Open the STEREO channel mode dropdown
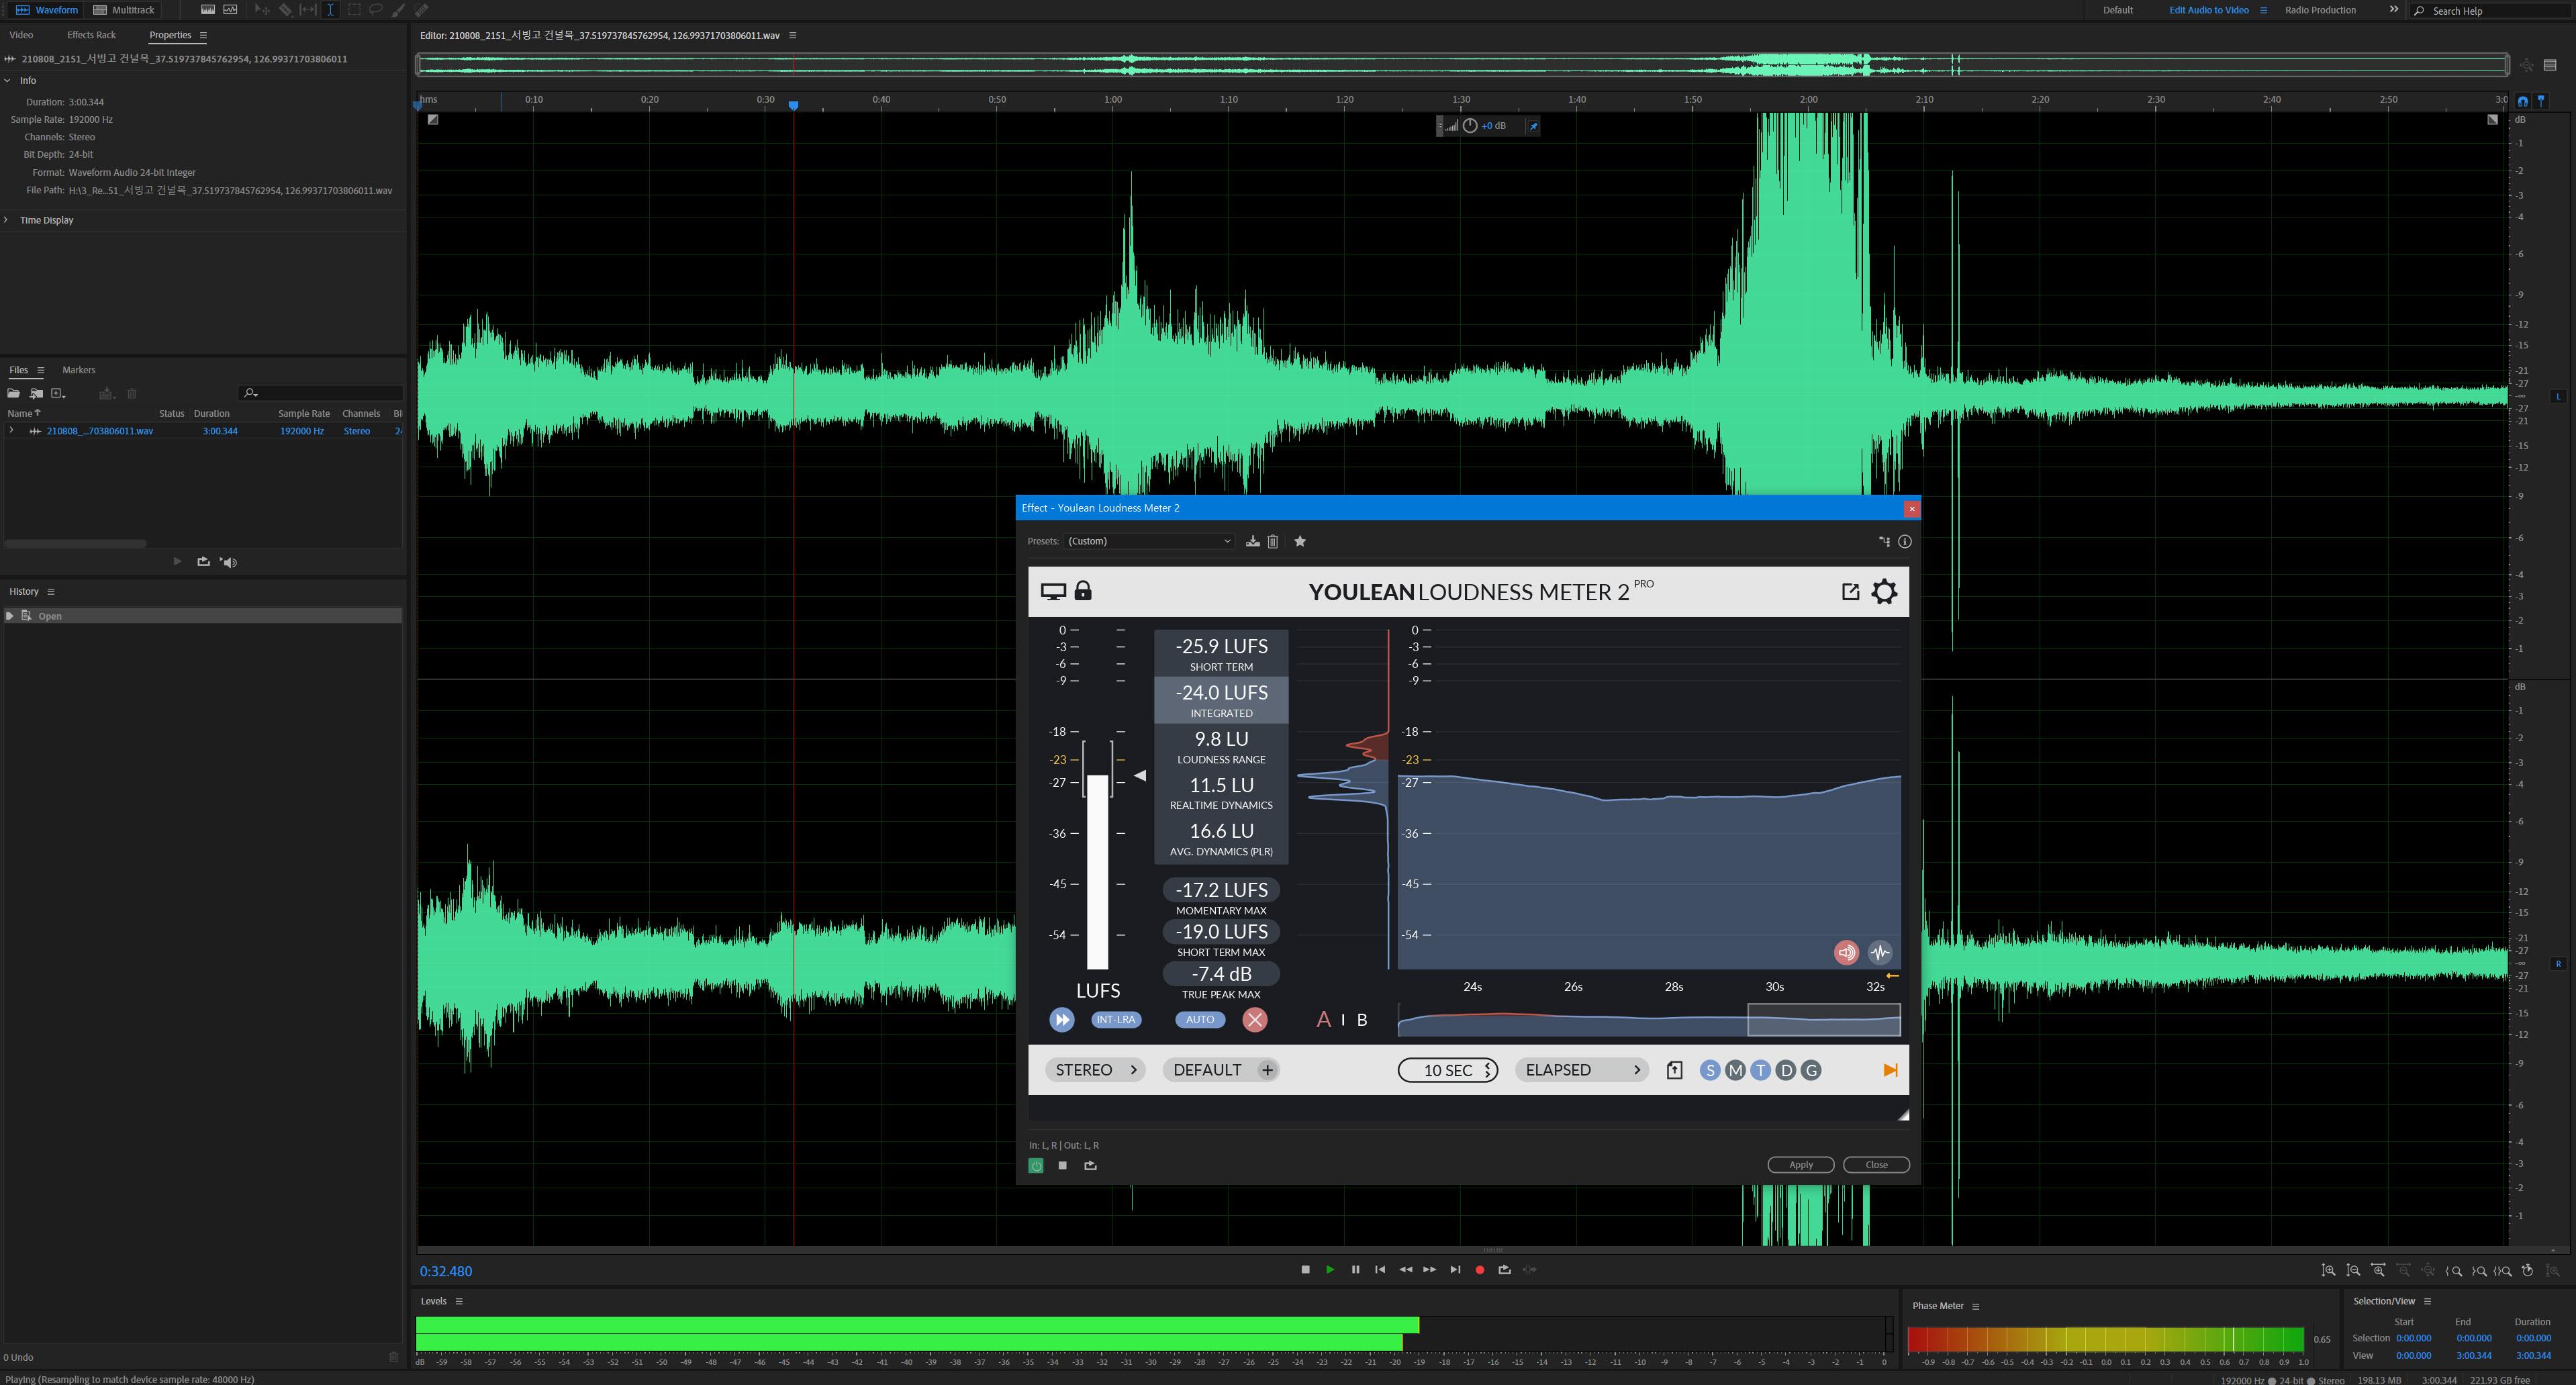The width and height of the screenshot is (2576, 1385). click(x=1095, y=1070)
